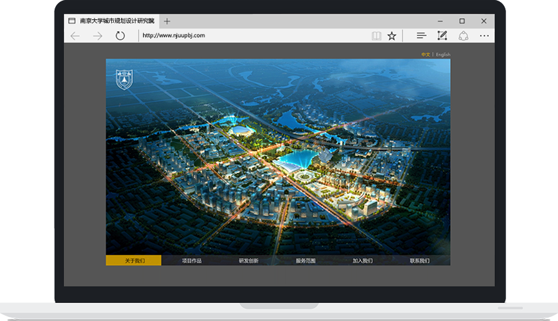Click the browser back arrow

(x=75, y=36)
